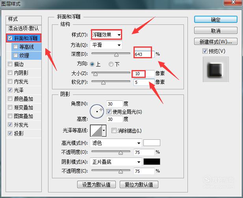This screenshot has width=243, height=198.
Task: Click the 取消 button
Action: coord(215,31)
